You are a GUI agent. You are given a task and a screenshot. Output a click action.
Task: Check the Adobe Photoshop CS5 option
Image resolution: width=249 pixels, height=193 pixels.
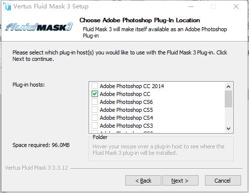click(95, 109)
